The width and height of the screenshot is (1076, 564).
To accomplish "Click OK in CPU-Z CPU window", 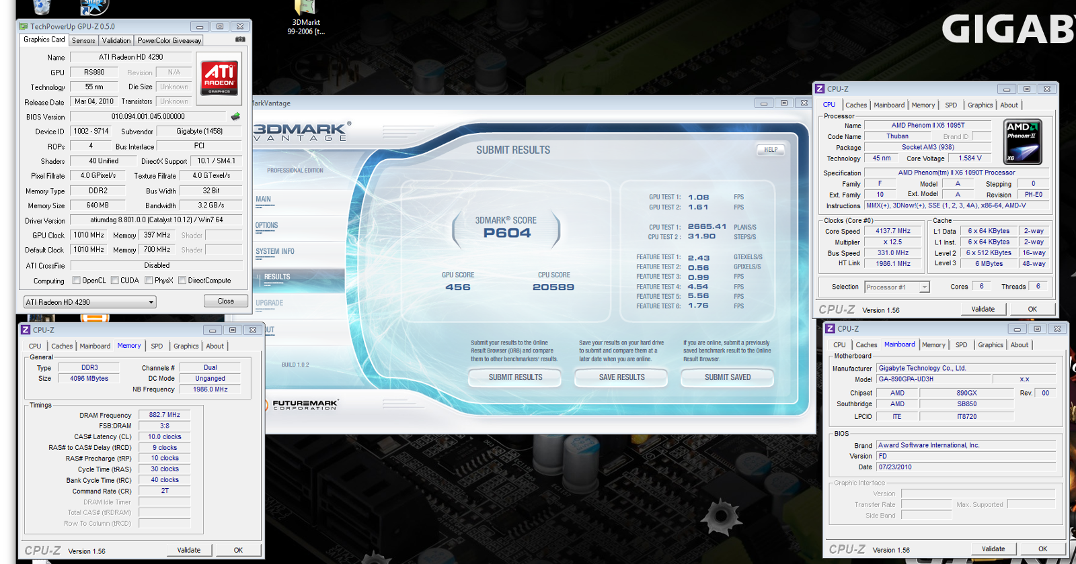I will coord(1032,309).
